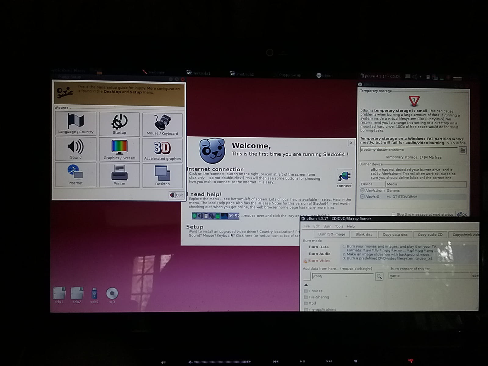
Task: Click the name column header in burn list
Action: tap(429, 275)
